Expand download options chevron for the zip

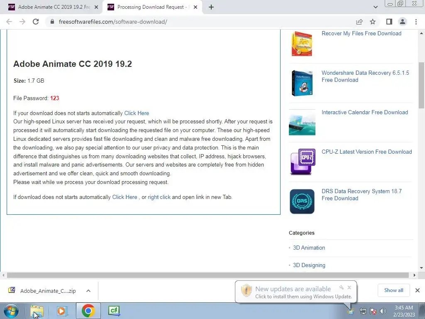[88, 291]
